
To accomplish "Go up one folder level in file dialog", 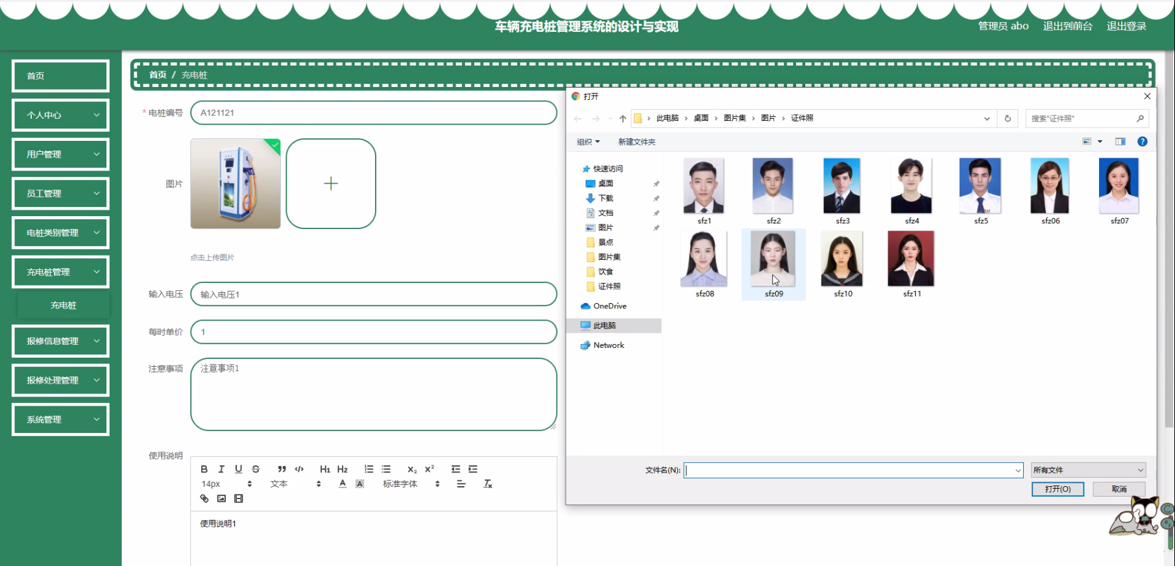I will [623, 118].
